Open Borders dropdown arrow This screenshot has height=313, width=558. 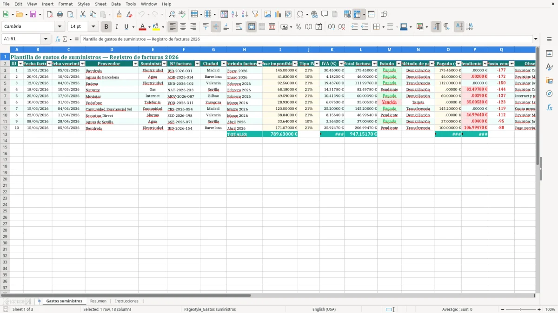coord(383,27)
